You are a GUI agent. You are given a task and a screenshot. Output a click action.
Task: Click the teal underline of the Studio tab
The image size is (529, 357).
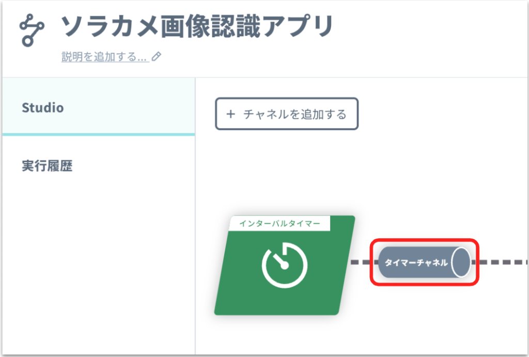tap(99, 134)
